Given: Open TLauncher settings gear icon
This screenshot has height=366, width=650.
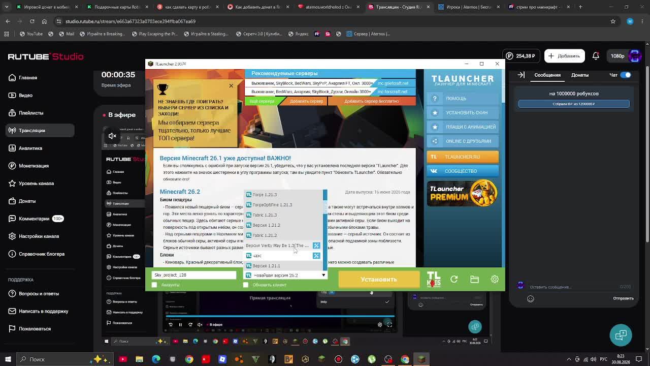Looking at the screenshot, I should point(495,279).
